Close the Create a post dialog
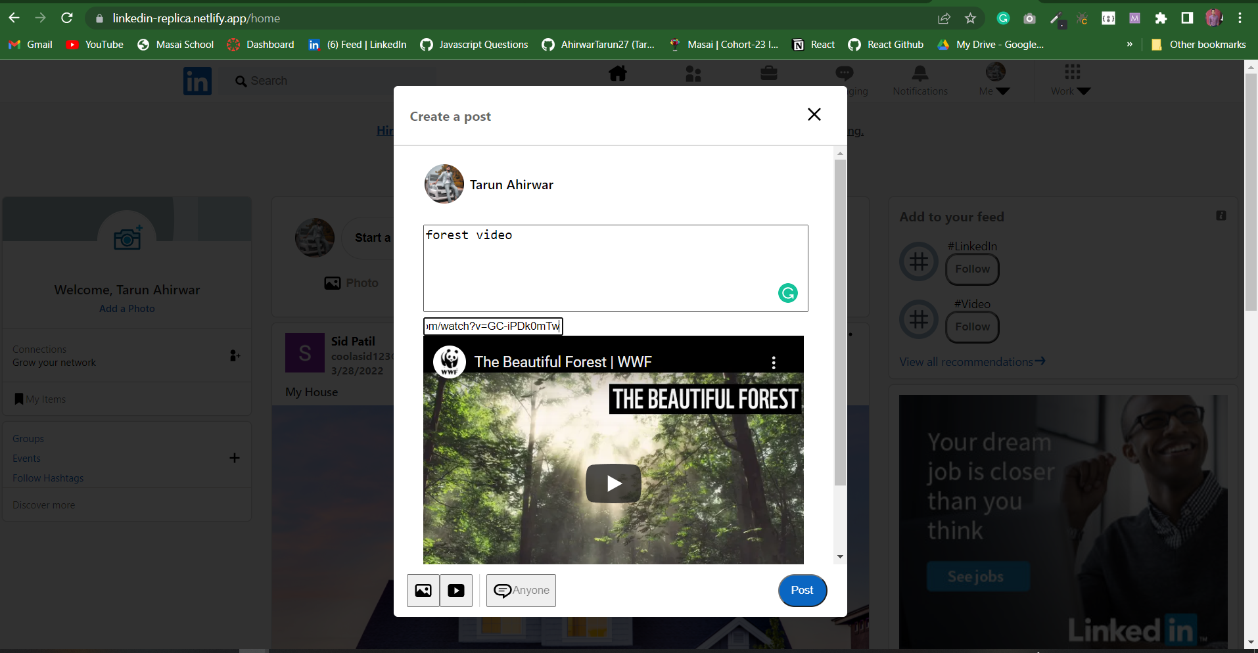This screenshot has width=1258, height=653. 814,114
